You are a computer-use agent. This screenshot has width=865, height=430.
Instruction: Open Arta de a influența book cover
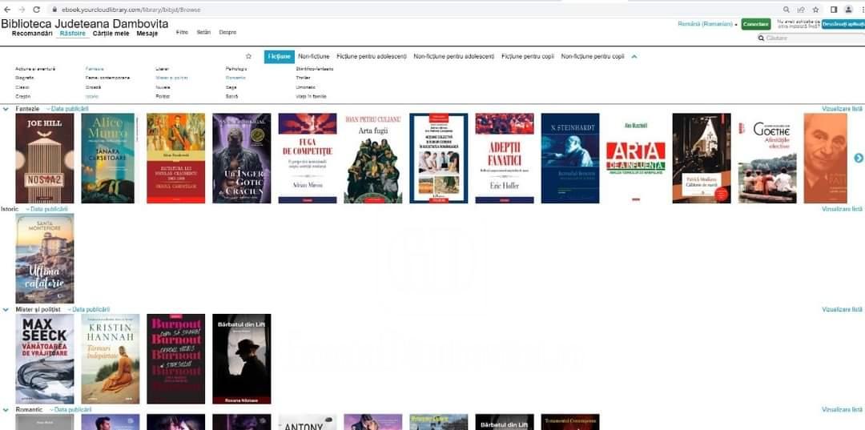pyautogui.click(x=635, y=159)
